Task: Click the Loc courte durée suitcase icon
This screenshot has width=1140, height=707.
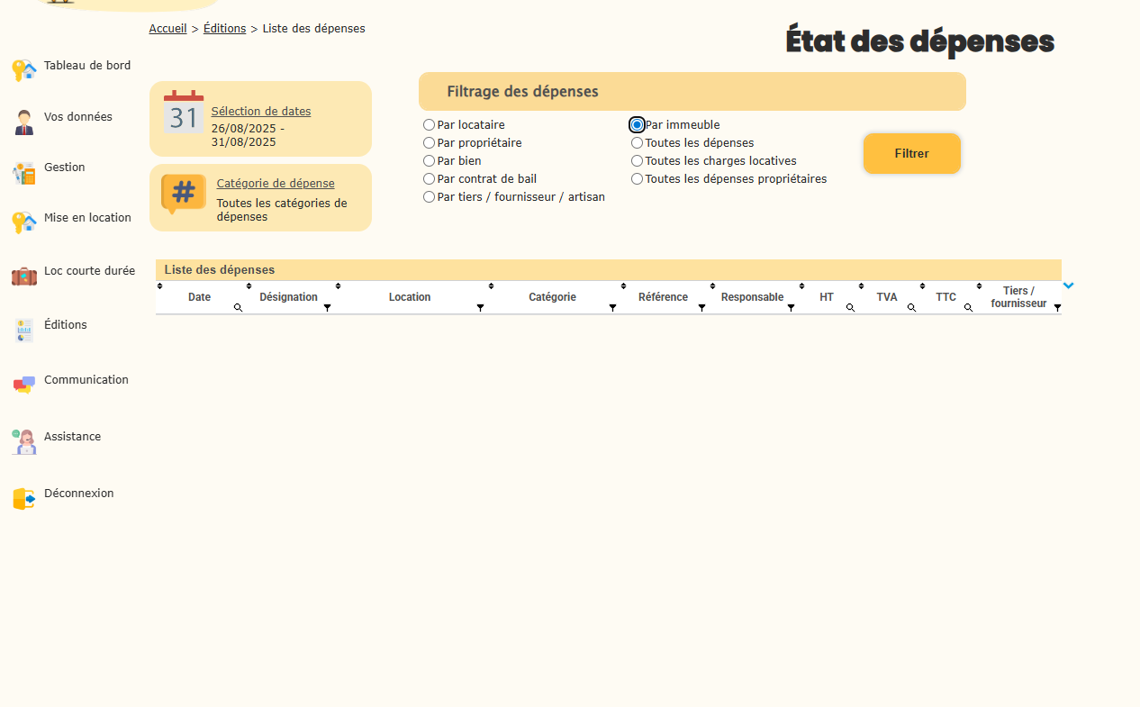Action: pyautogui.click(x=23, y=276)
